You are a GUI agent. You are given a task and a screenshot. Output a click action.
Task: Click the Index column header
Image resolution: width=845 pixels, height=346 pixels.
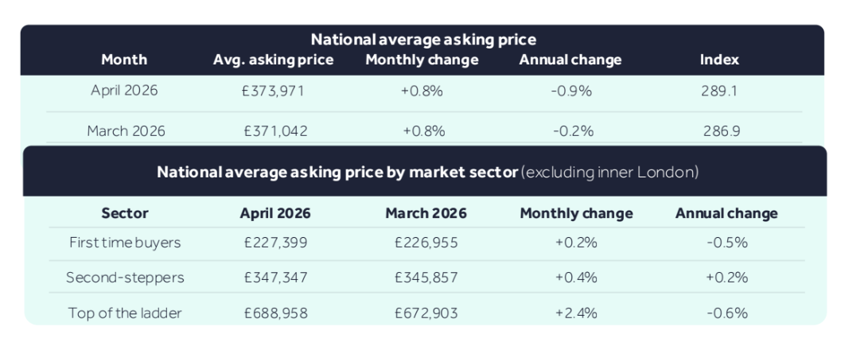[719, 60]
